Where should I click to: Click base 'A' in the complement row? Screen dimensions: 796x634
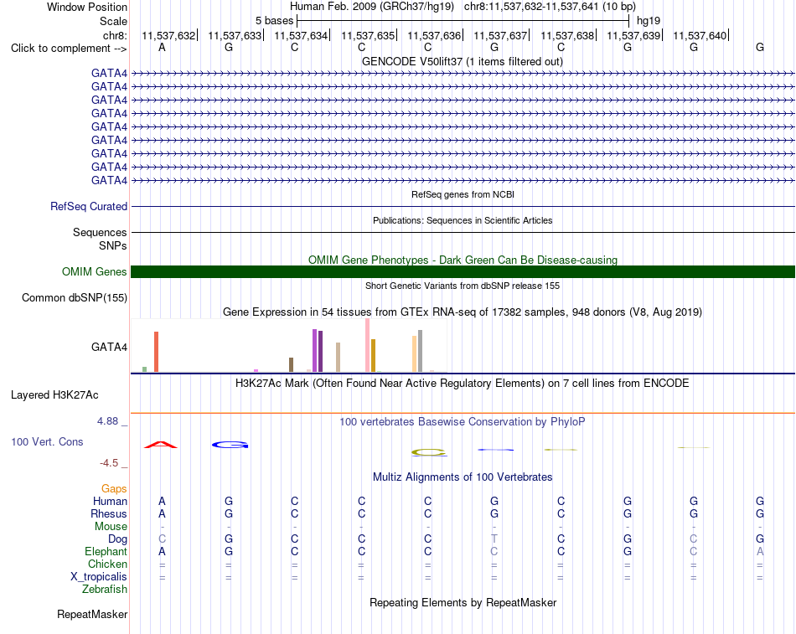(x=162, y=47)
